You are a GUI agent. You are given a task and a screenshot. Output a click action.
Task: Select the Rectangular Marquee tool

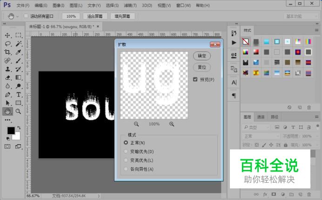[18, 35]
